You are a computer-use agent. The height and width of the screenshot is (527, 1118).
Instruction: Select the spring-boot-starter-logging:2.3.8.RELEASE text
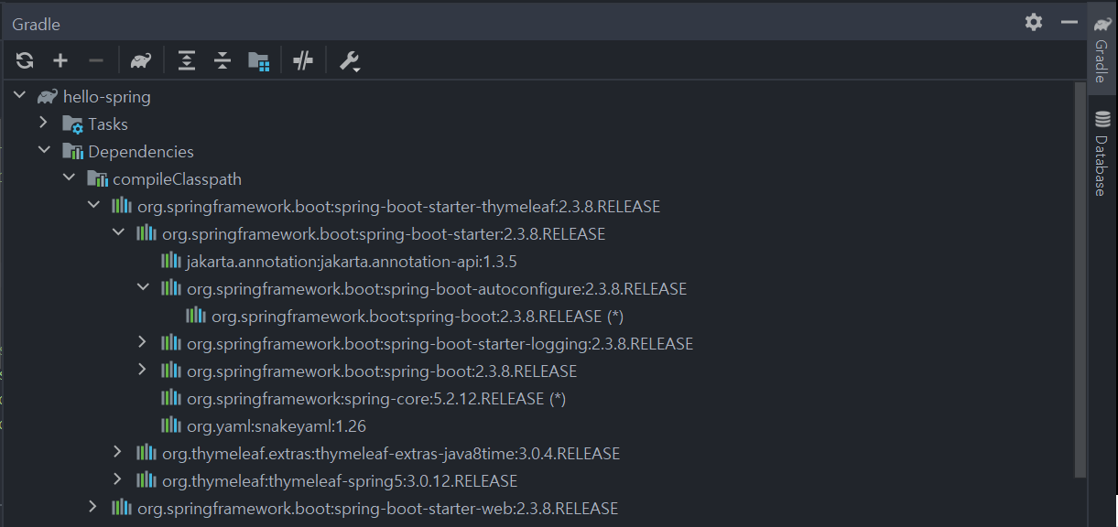[440, 343]
